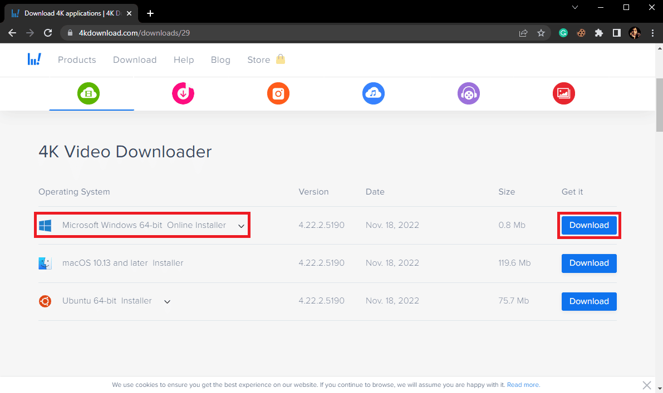Click the 0.8 Mb size value
The width and height of the screenshot is (663, 393).
tap(512, 226)
